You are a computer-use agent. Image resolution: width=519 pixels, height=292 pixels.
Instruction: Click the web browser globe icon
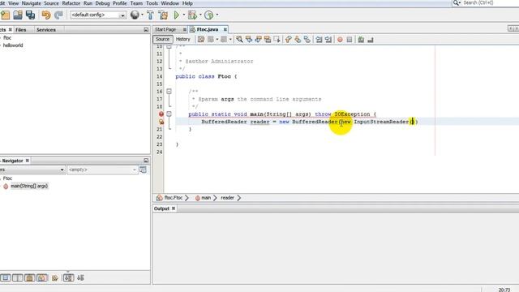click(x=135, y=15)
